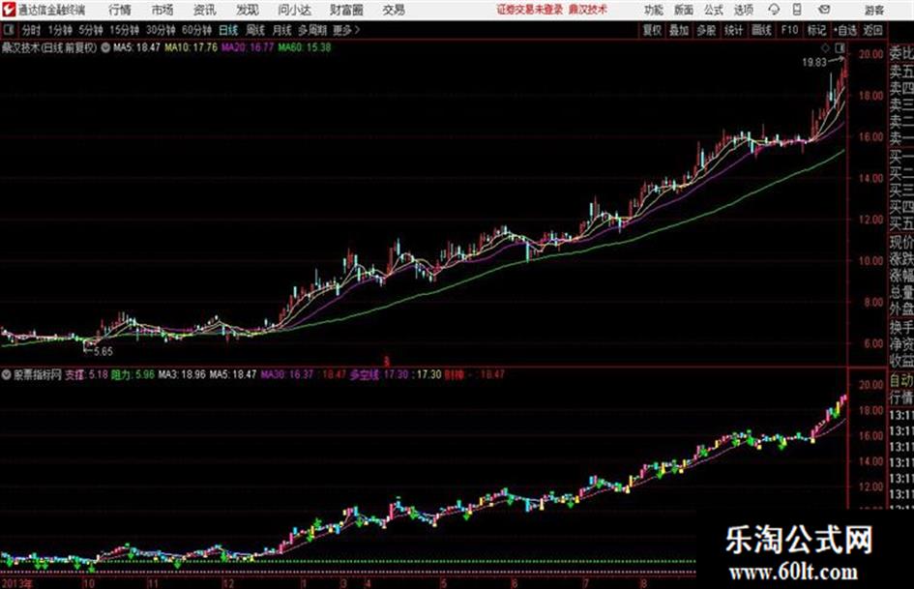Click the 多股 multi-stock button
This screenshot has width=914, height=589.
point(706,30)
